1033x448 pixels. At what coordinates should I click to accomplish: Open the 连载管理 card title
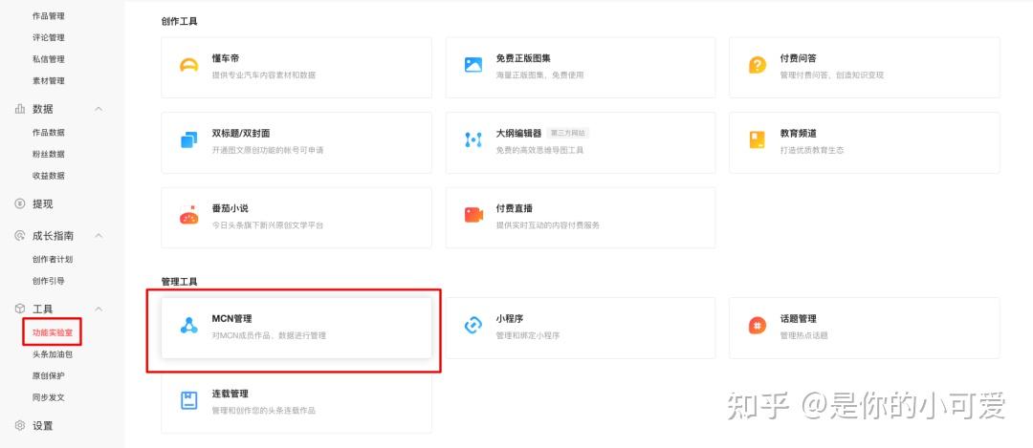click(x=230, y=394)
